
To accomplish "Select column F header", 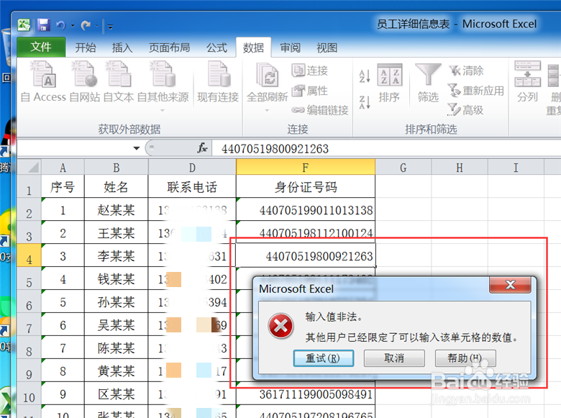I will pyautogui.click(x=306, y=168).
